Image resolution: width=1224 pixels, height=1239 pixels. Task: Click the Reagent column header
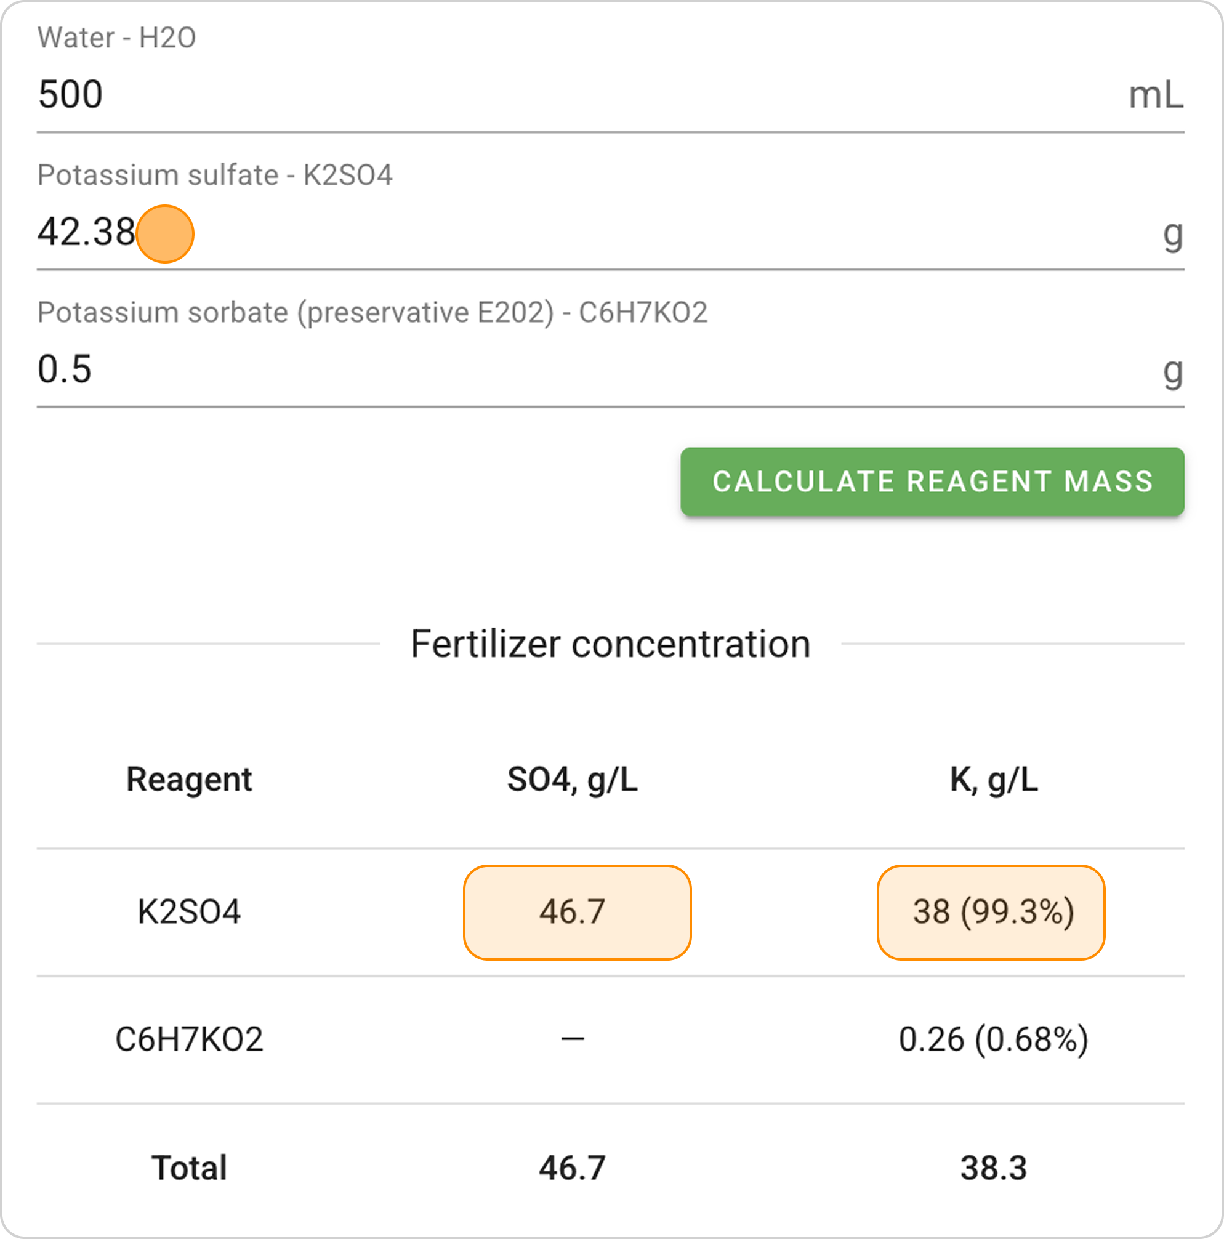click(189, 780)
